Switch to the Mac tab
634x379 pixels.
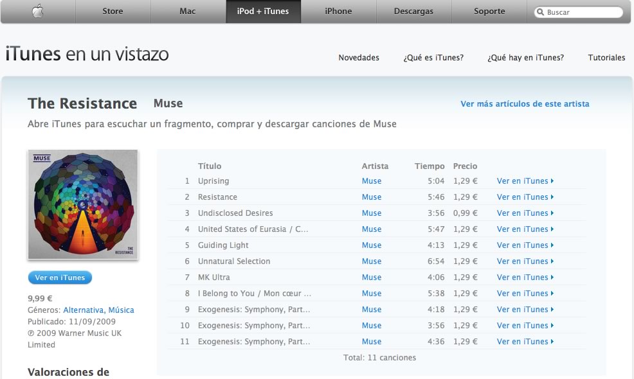pos(188,12)
